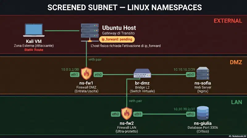This screenshot has height=138, width=247.
Task: Click the note about attivazione di ip_forward
Action: click(126, 46)
